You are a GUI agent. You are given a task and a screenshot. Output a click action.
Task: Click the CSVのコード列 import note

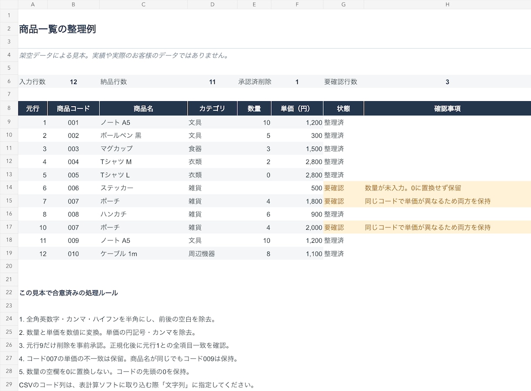click(137, 385)
